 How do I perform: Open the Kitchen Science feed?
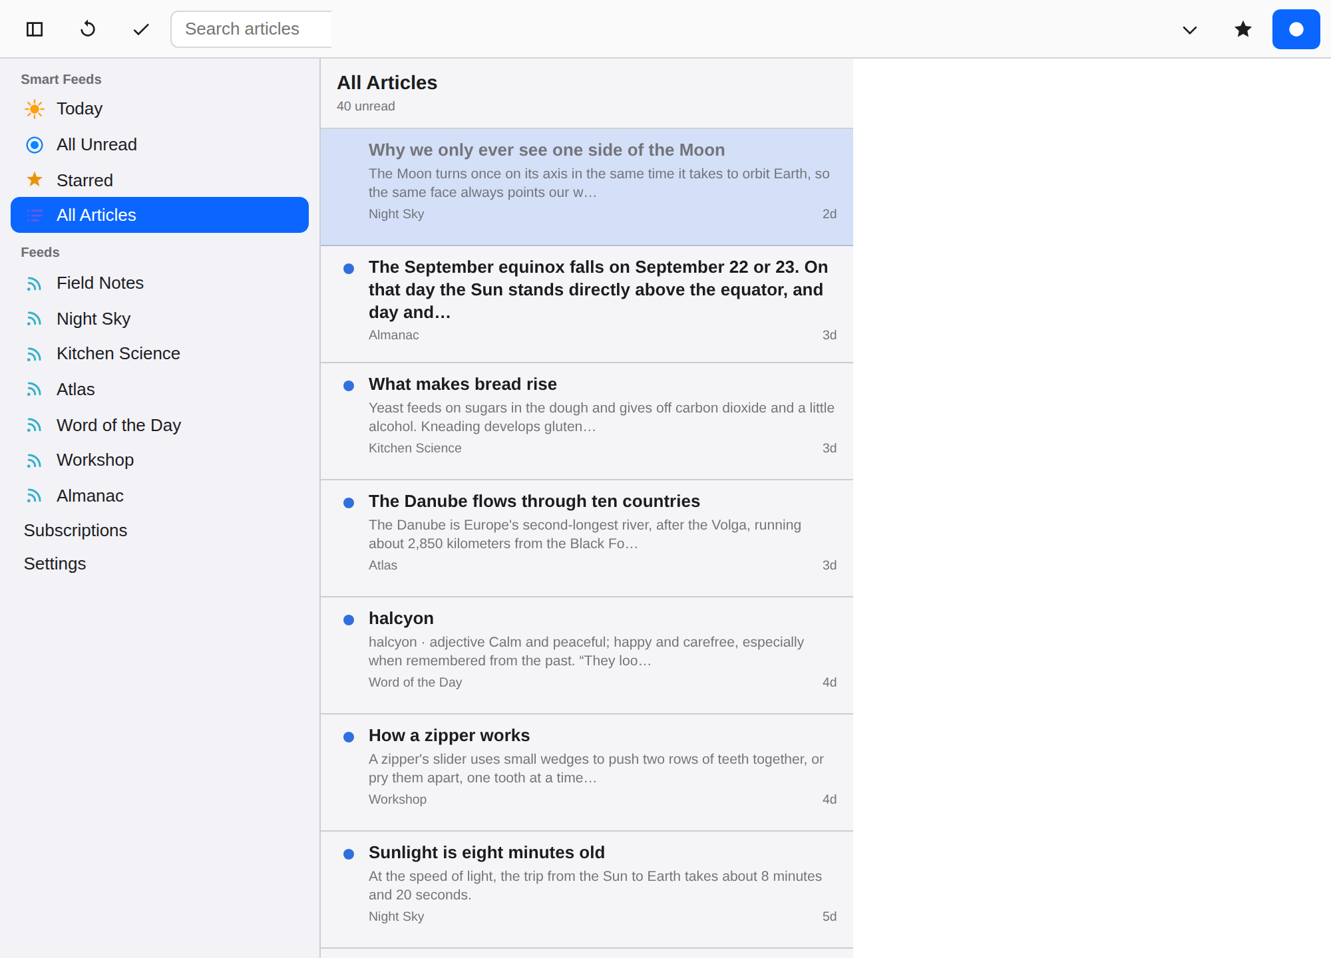160,354
